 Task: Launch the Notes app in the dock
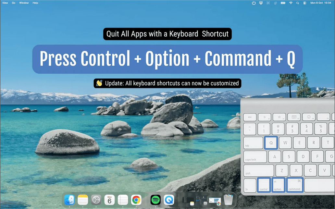(x=83, y=200)
